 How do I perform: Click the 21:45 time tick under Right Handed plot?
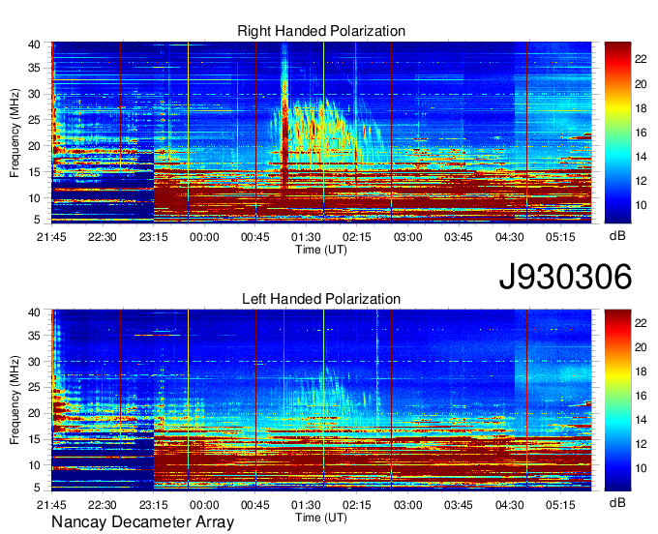(x=51, y=237)
